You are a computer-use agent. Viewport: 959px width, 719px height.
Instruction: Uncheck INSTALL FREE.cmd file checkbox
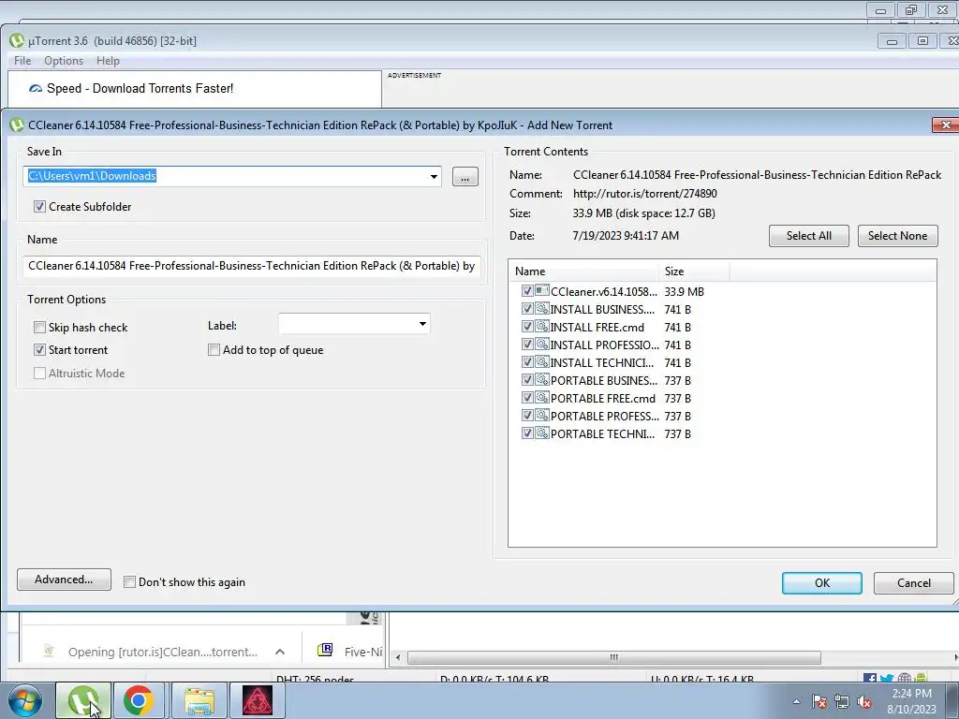[x=527, y=327]
